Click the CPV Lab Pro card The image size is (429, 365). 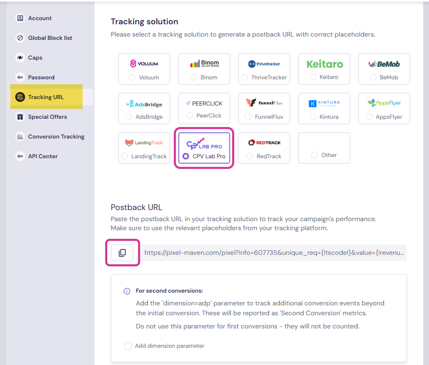tap(204, 148)
